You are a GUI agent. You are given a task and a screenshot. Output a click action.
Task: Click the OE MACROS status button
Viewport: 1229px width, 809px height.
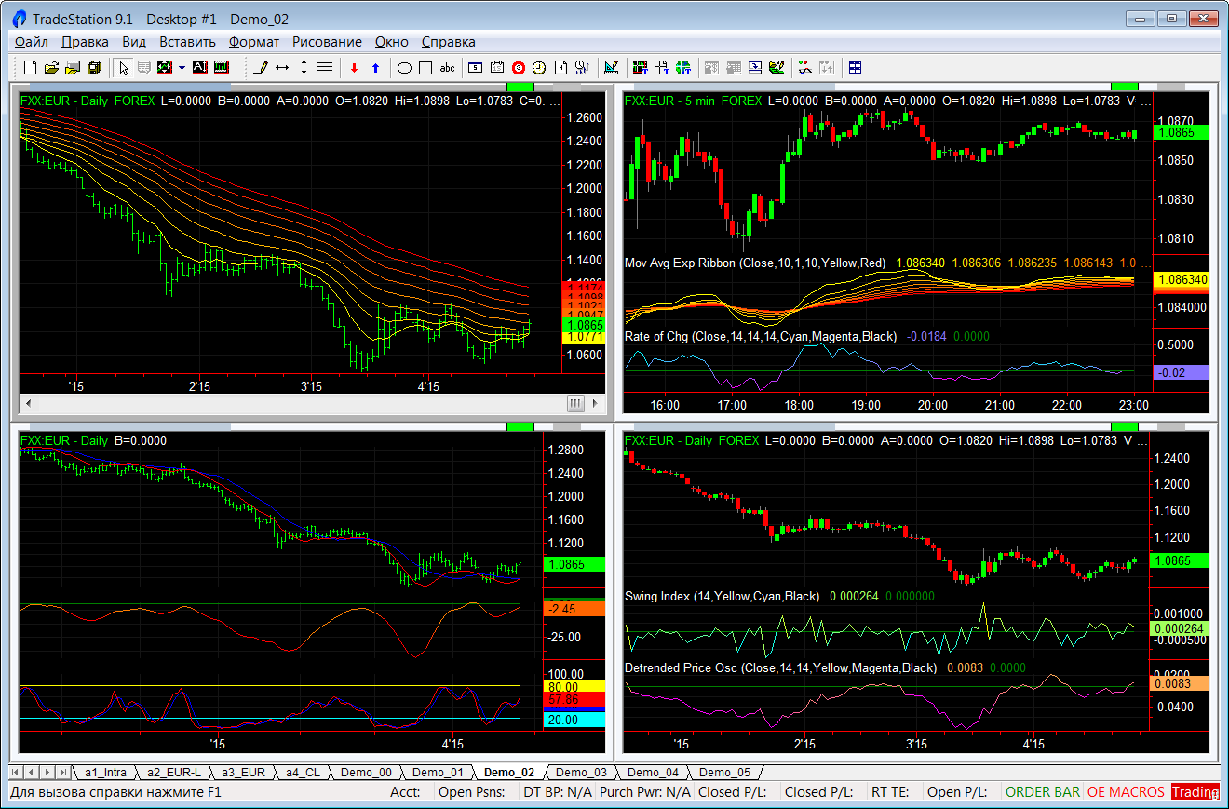point(1126,792)
